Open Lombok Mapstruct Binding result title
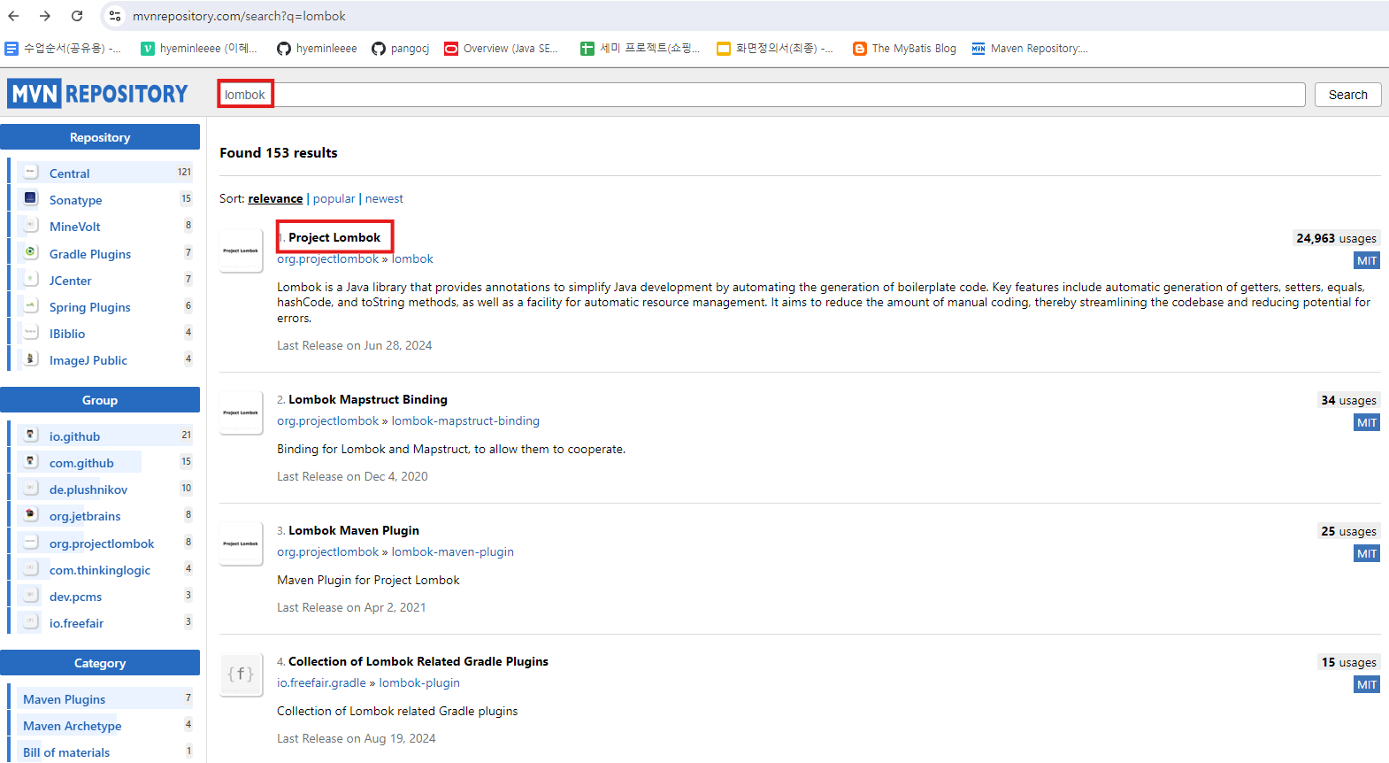 point(368,399)
